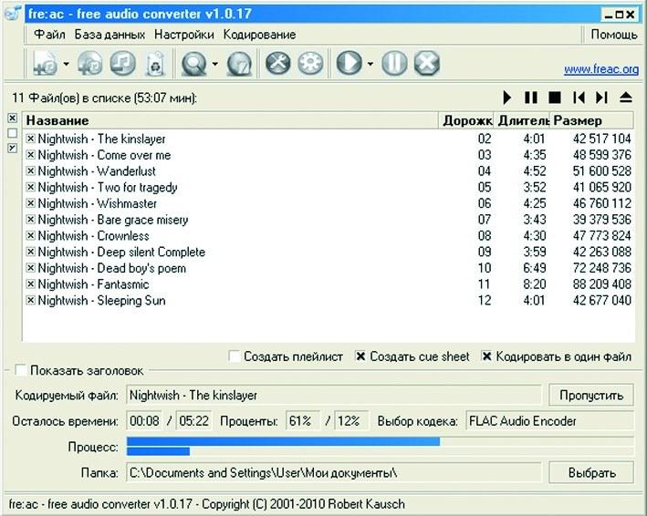Stop encoding with the toolbar X icon

(427, 64)
